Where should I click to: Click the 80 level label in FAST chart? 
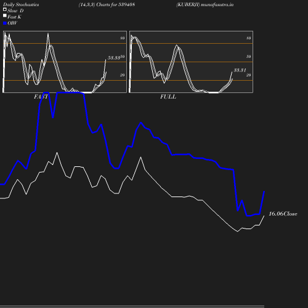click(x=123, y=38)
